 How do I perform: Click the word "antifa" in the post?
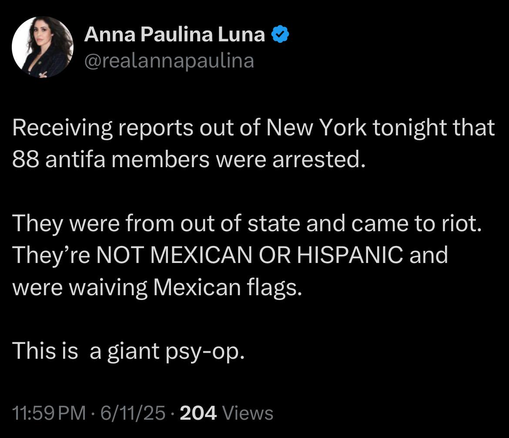click(75, 159)
